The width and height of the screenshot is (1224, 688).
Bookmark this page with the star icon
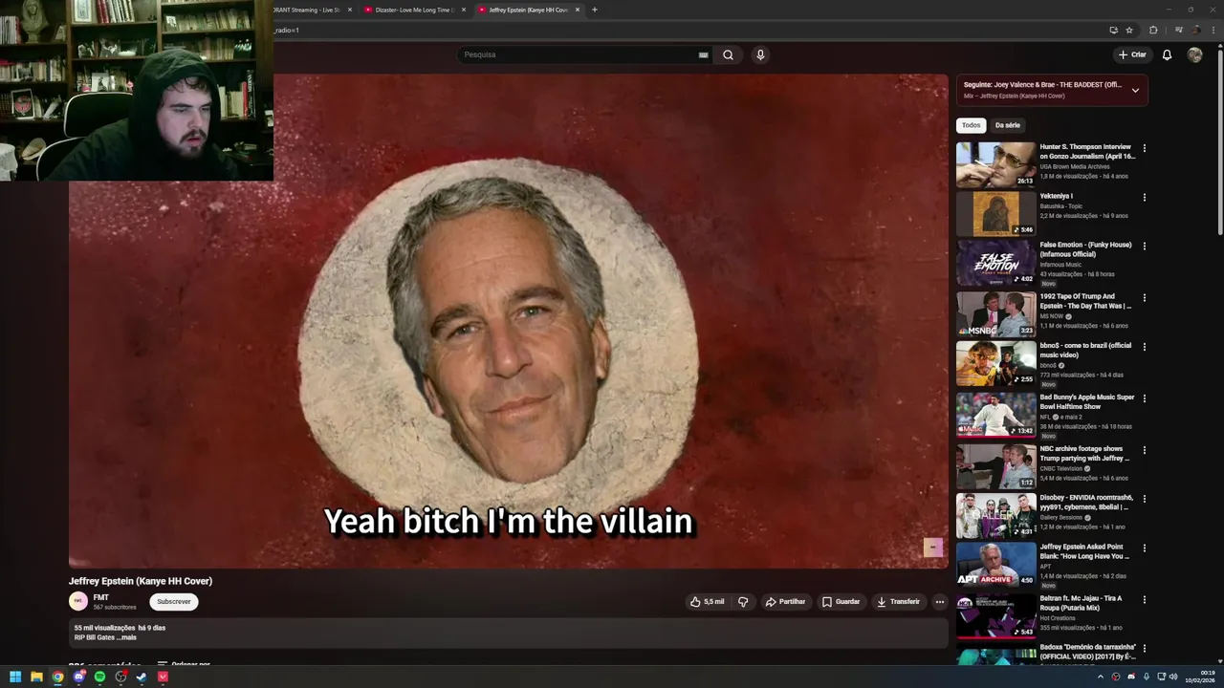coord(1129,30)
